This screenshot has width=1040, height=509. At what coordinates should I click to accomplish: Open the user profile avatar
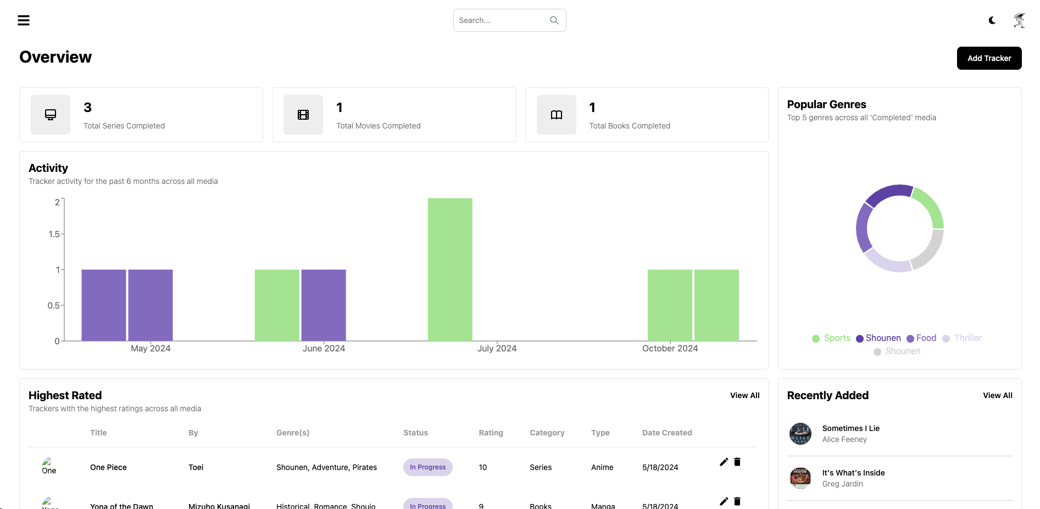(1019, 20)
